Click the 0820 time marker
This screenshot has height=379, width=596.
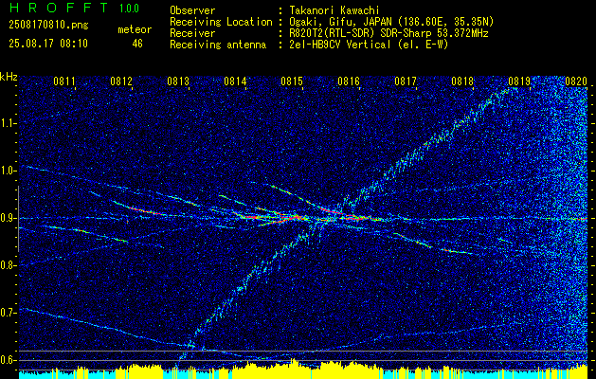(x=576, y=81)
